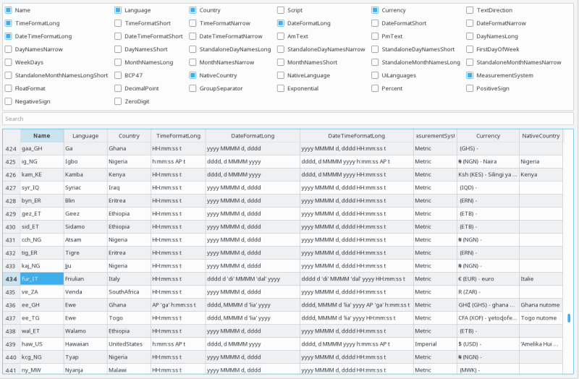Select row header 424
This screenshot has height=379, width=579.
coord(11,149)
